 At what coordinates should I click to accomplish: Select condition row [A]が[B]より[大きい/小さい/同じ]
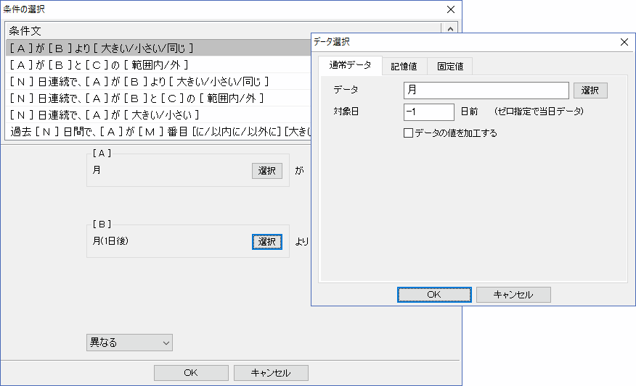point(158,48)
